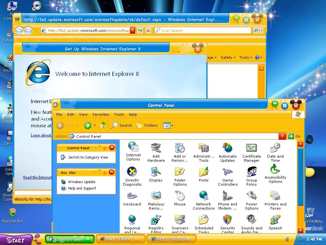Click the Control Panel scroll down arrow
Screen dimensions: 326x245
point(301,230)
